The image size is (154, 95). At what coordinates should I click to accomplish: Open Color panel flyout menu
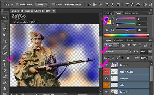(x=150, y=13)
